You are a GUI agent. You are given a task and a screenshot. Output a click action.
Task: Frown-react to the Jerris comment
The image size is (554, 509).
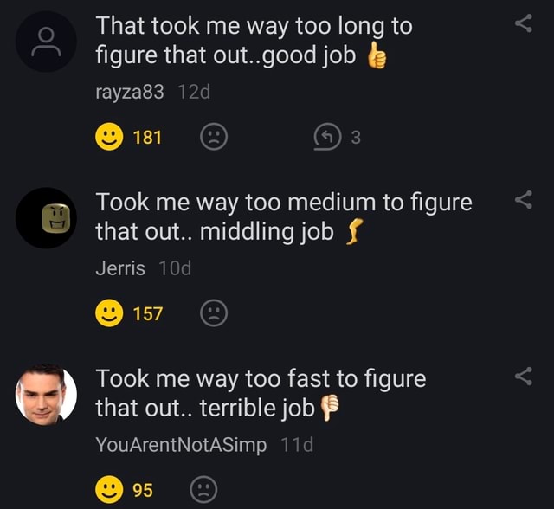[x=214, y=313]
